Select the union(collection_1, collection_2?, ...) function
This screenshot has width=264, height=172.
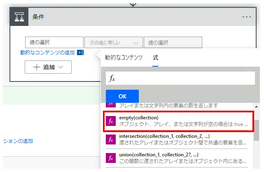pos(183,158)
